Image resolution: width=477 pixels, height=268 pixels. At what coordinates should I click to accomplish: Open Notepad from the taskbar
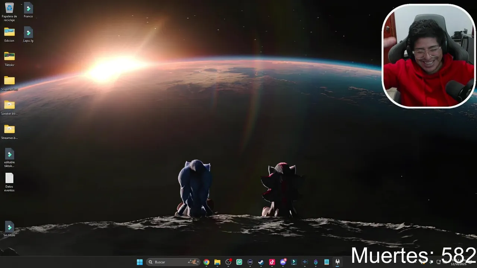326,262
